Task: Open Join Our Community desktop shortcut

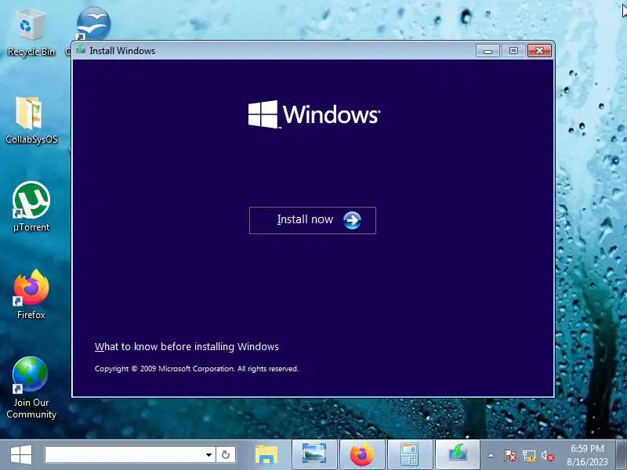Action: pos(31,388)
